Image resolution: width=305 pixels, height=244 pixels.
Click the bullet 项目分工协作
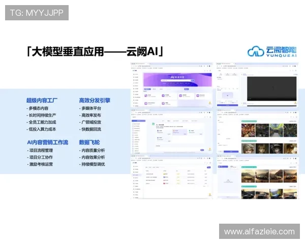(40, 157)
